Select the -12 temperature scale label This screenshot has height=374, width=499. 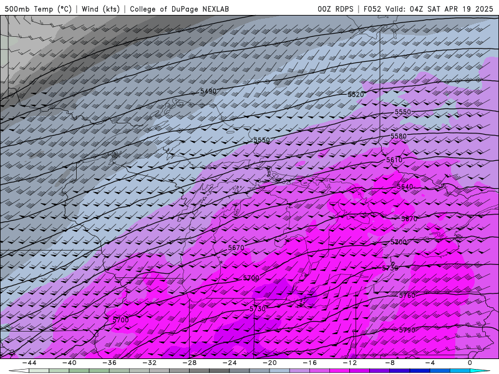point(350,363)
